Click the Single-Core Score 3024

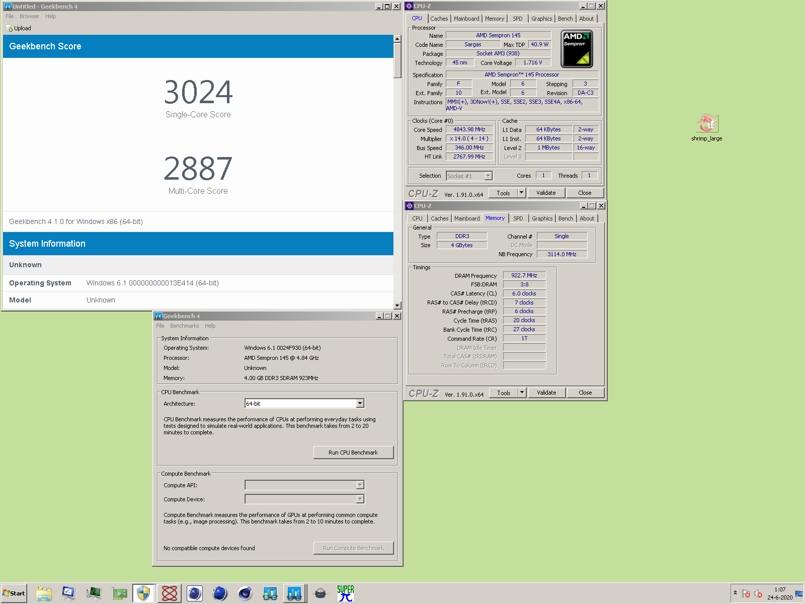pos(198,92)
